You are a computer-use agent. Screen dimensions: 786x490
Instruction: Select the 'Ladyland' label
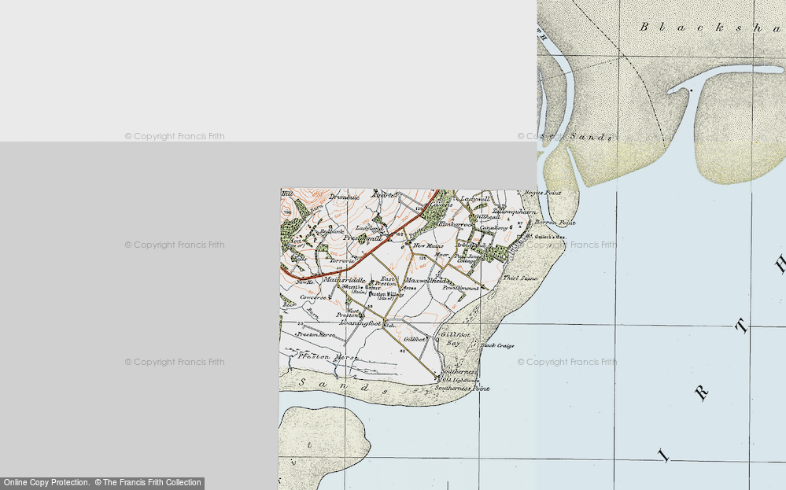pos(370,228)
